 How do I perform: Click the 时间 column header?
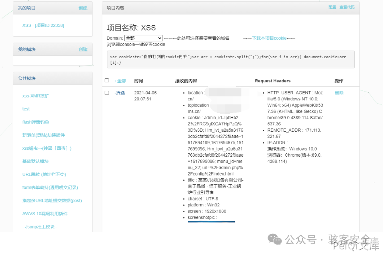pyautogui.click(x=138, y=81)
